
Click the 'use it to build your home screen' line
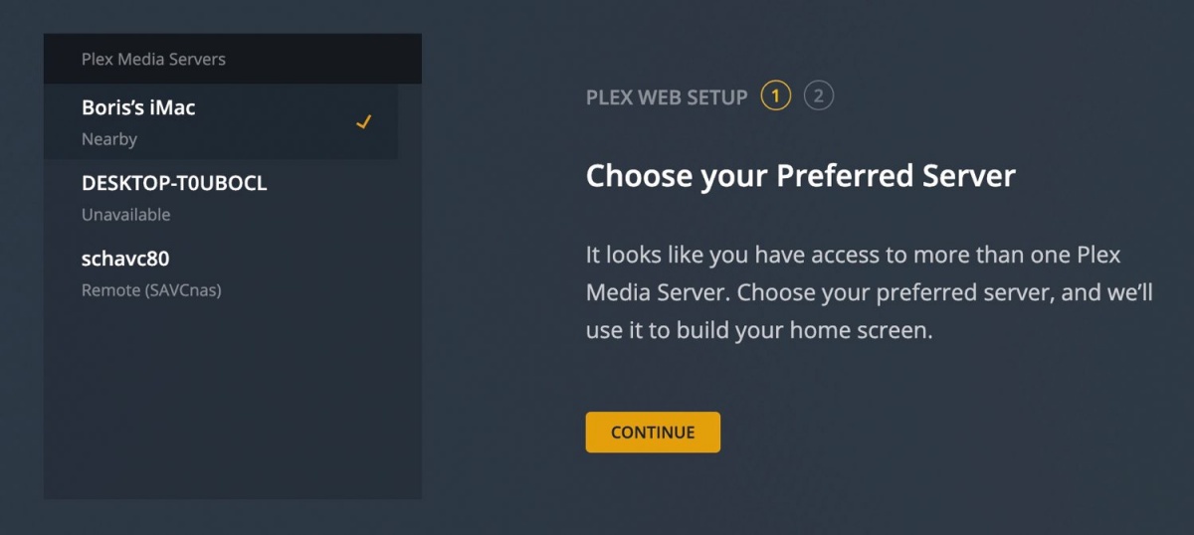[x=759, y=331]
